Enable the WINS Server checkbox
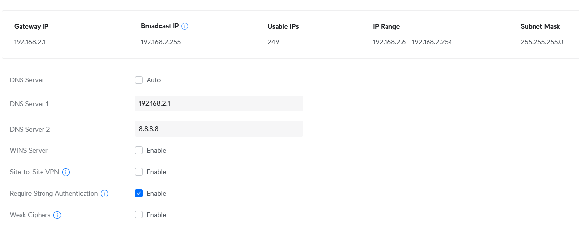Image resolution: width=579 pixels, height=237 pixels. coord(139,150)
